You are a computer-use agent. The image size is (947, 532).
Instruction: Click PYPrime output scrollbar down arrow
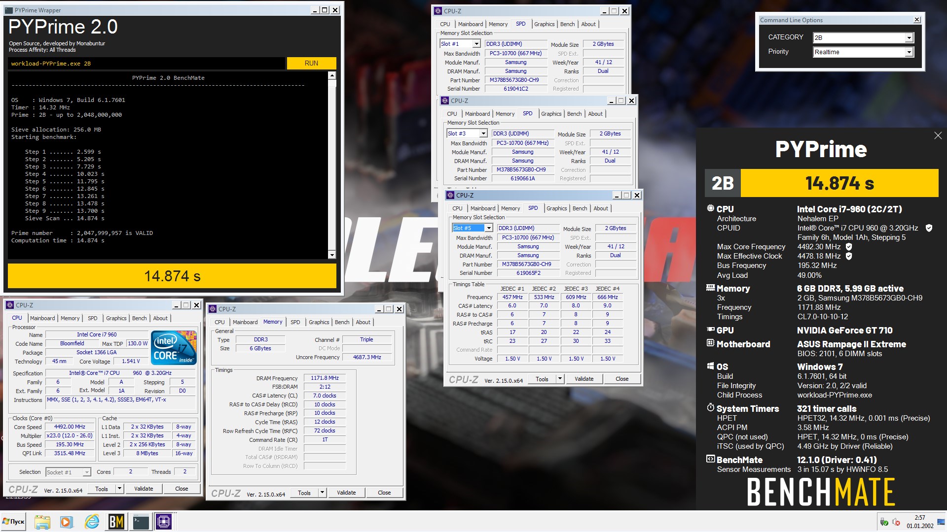click(x=331, y=255)
